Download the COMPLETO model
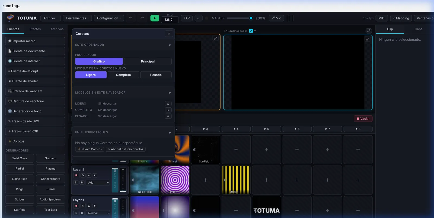 click(168, 110)
